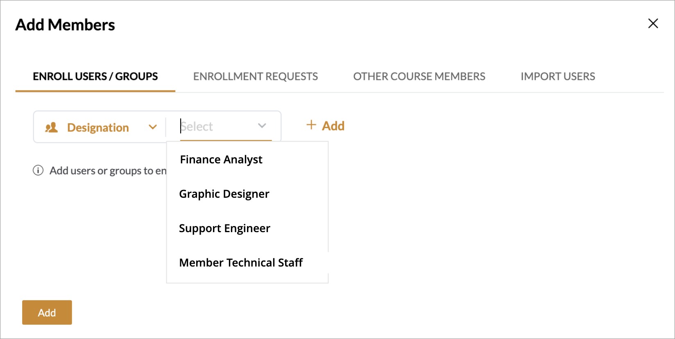
Task: Collapse the Select dropdown arrow
Action: point(262,126)
